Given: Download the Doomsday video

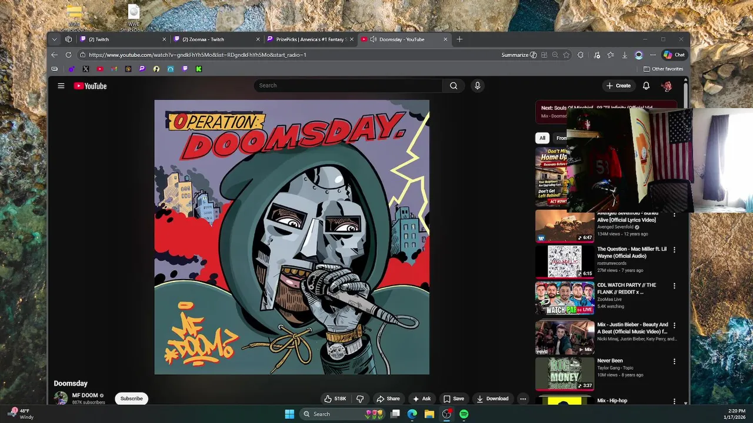Looking at the screenshot, I should [492, 398].
